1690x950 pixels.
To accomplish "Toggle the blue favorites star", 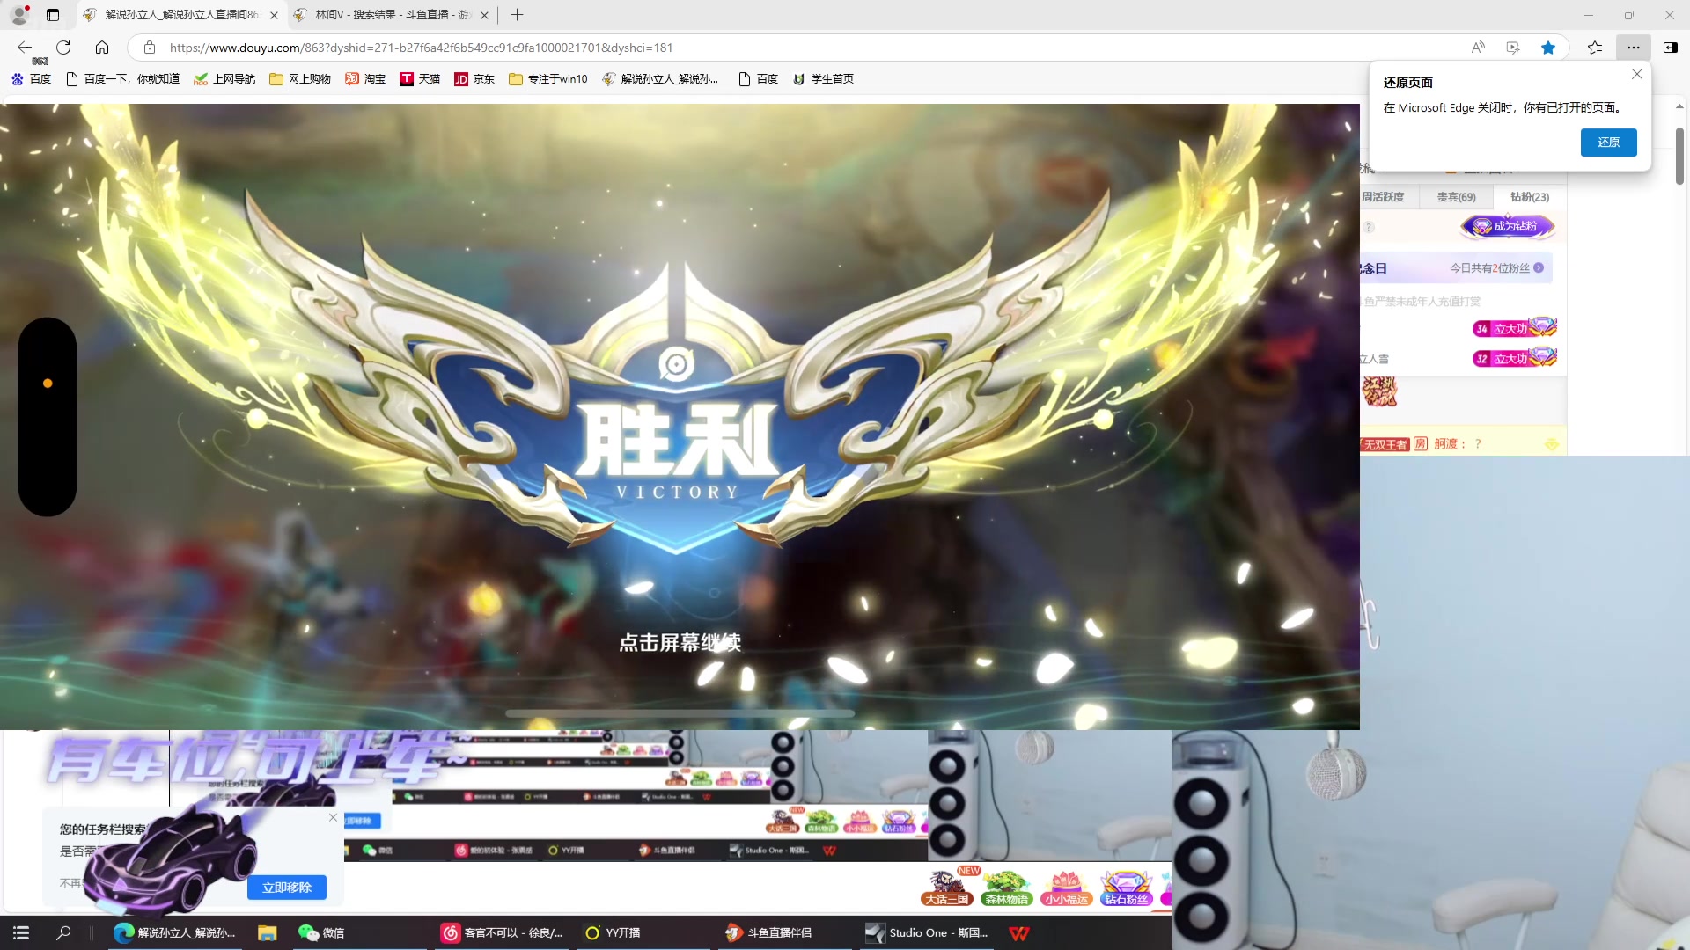I will click(1548, 47).
